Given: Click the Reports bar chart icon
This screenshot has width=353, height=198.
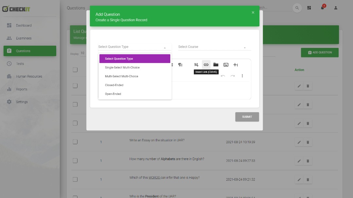Looking at the screenshot, I should pos(9,89).
